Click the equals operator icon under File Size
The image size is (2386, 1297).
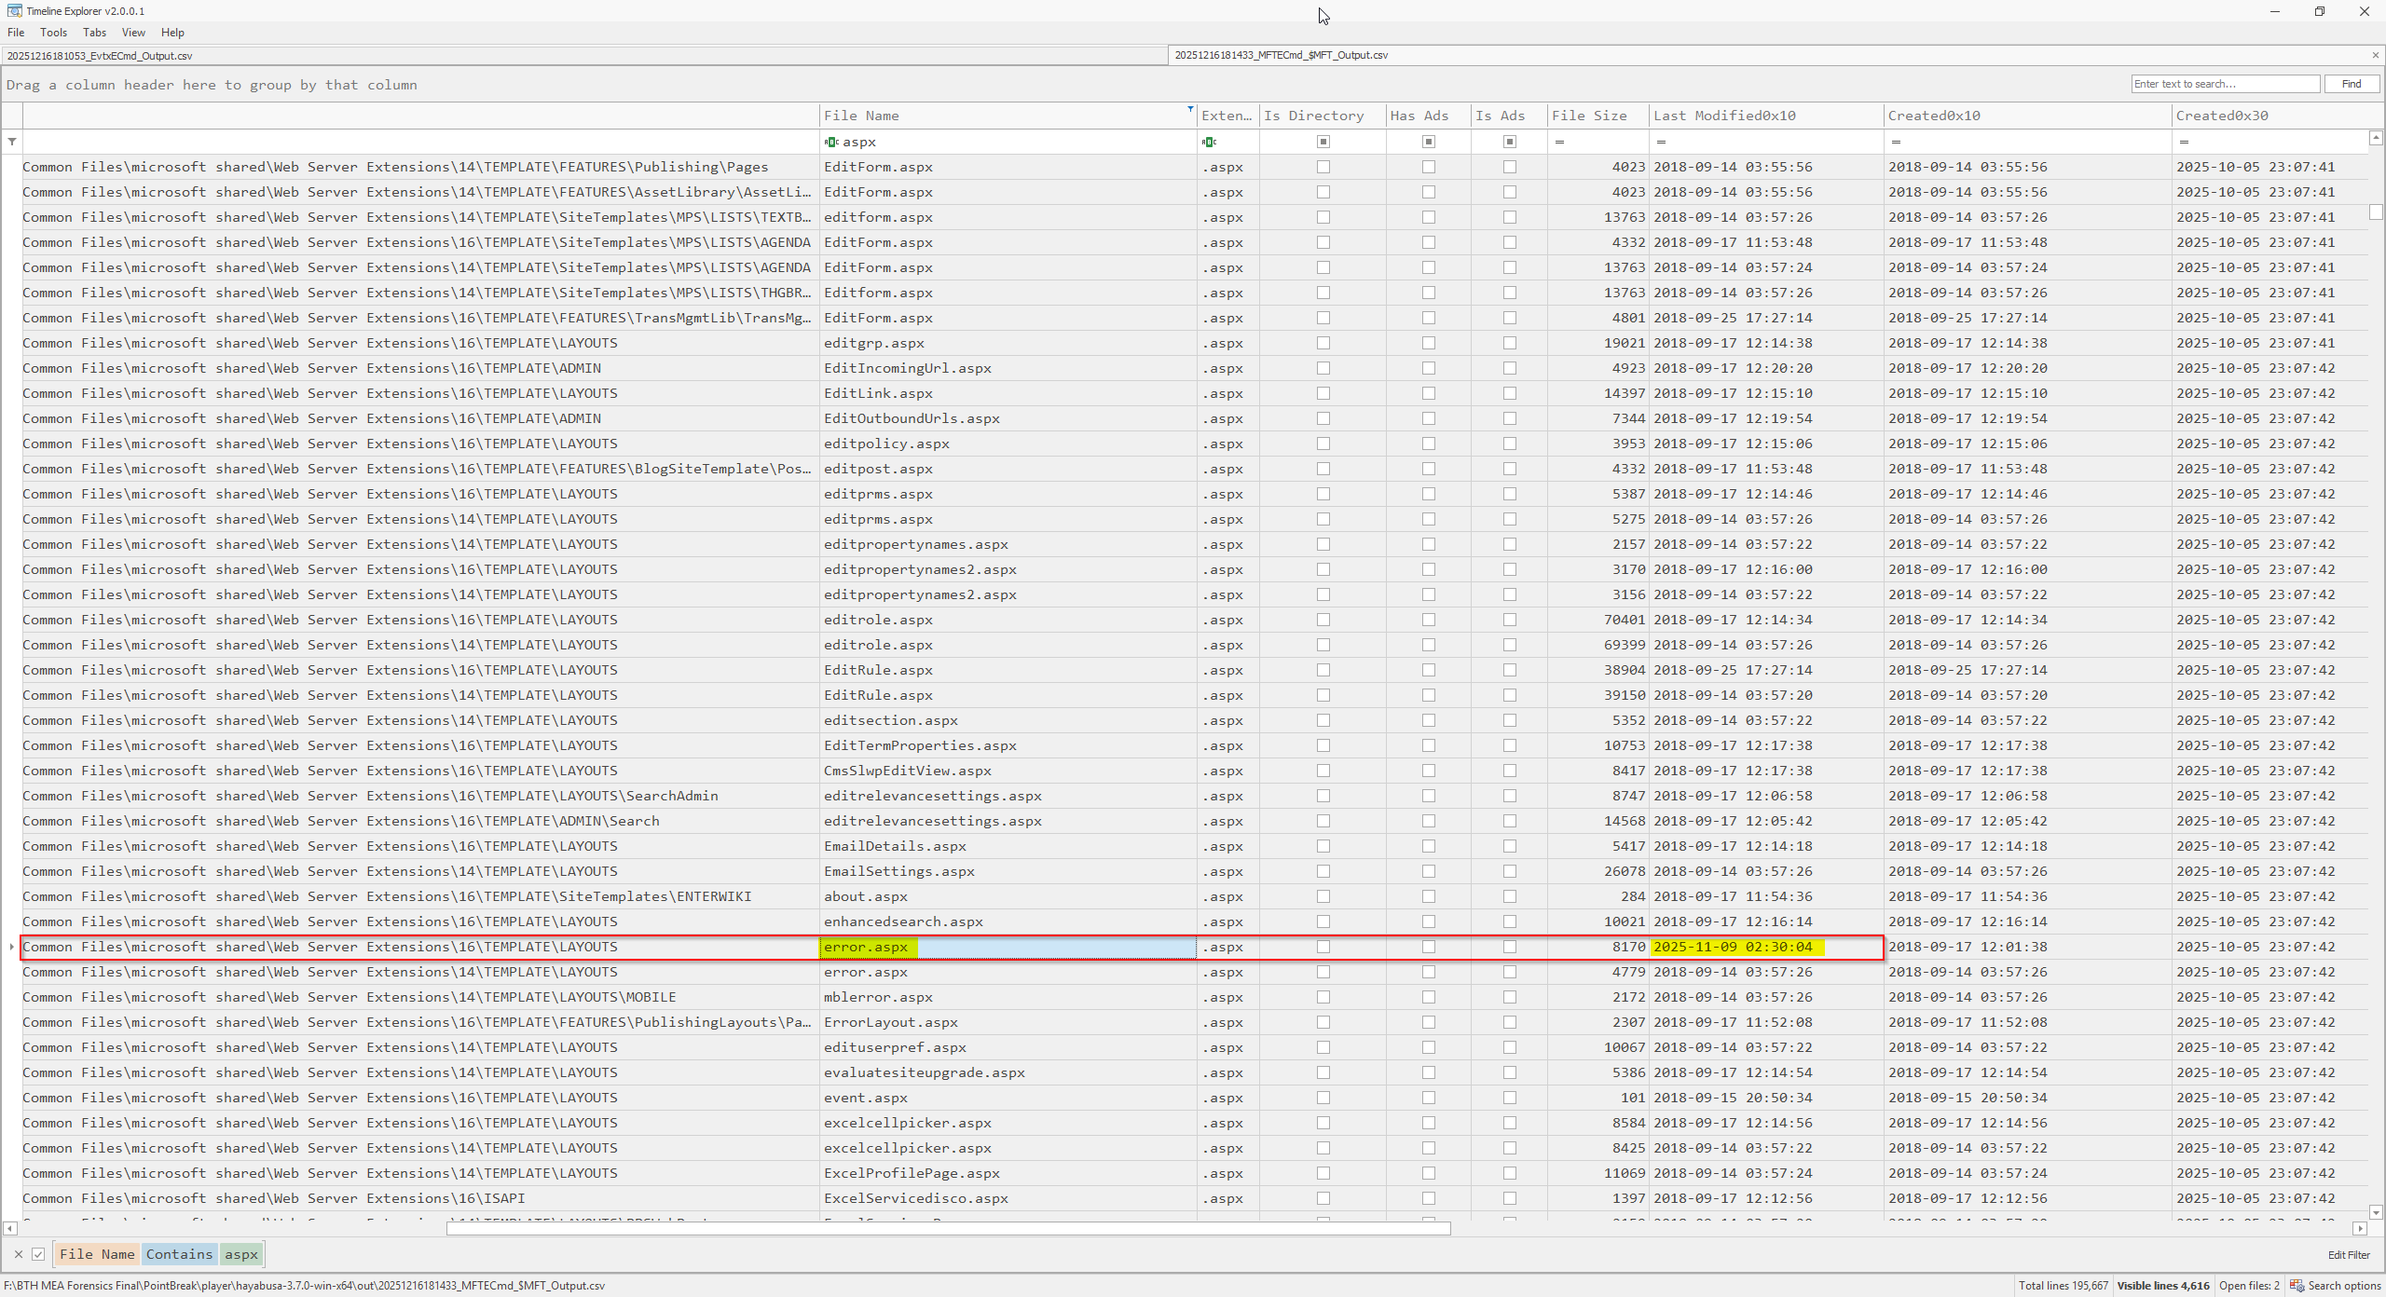pos(1559,142)
